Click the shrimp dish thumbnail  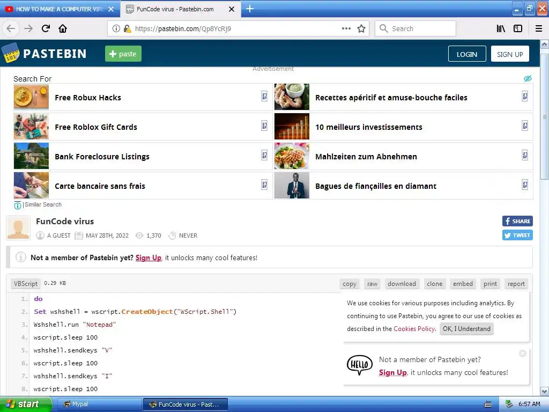pyautogui.click(x=292, y=97)
